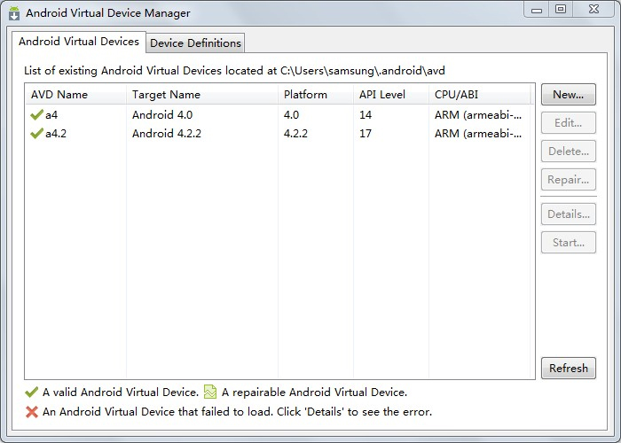Screen dimensions: 621x443
Task: Click the Android 4.2.2 target name cell
Action: pyautogui.click(x=167, y=134)
